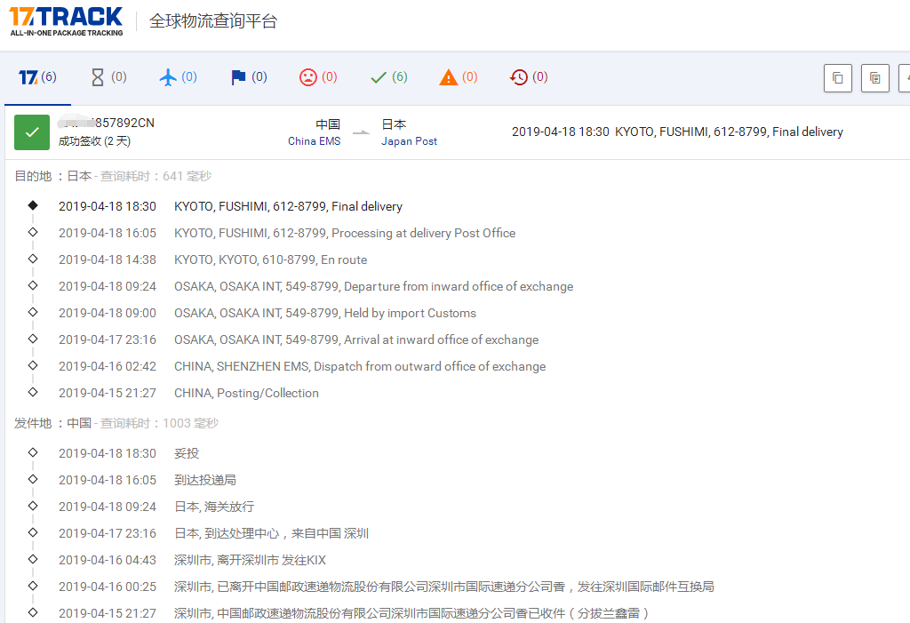
Task: Filter by undelivered sad face icon
Action: coord(318,77)
